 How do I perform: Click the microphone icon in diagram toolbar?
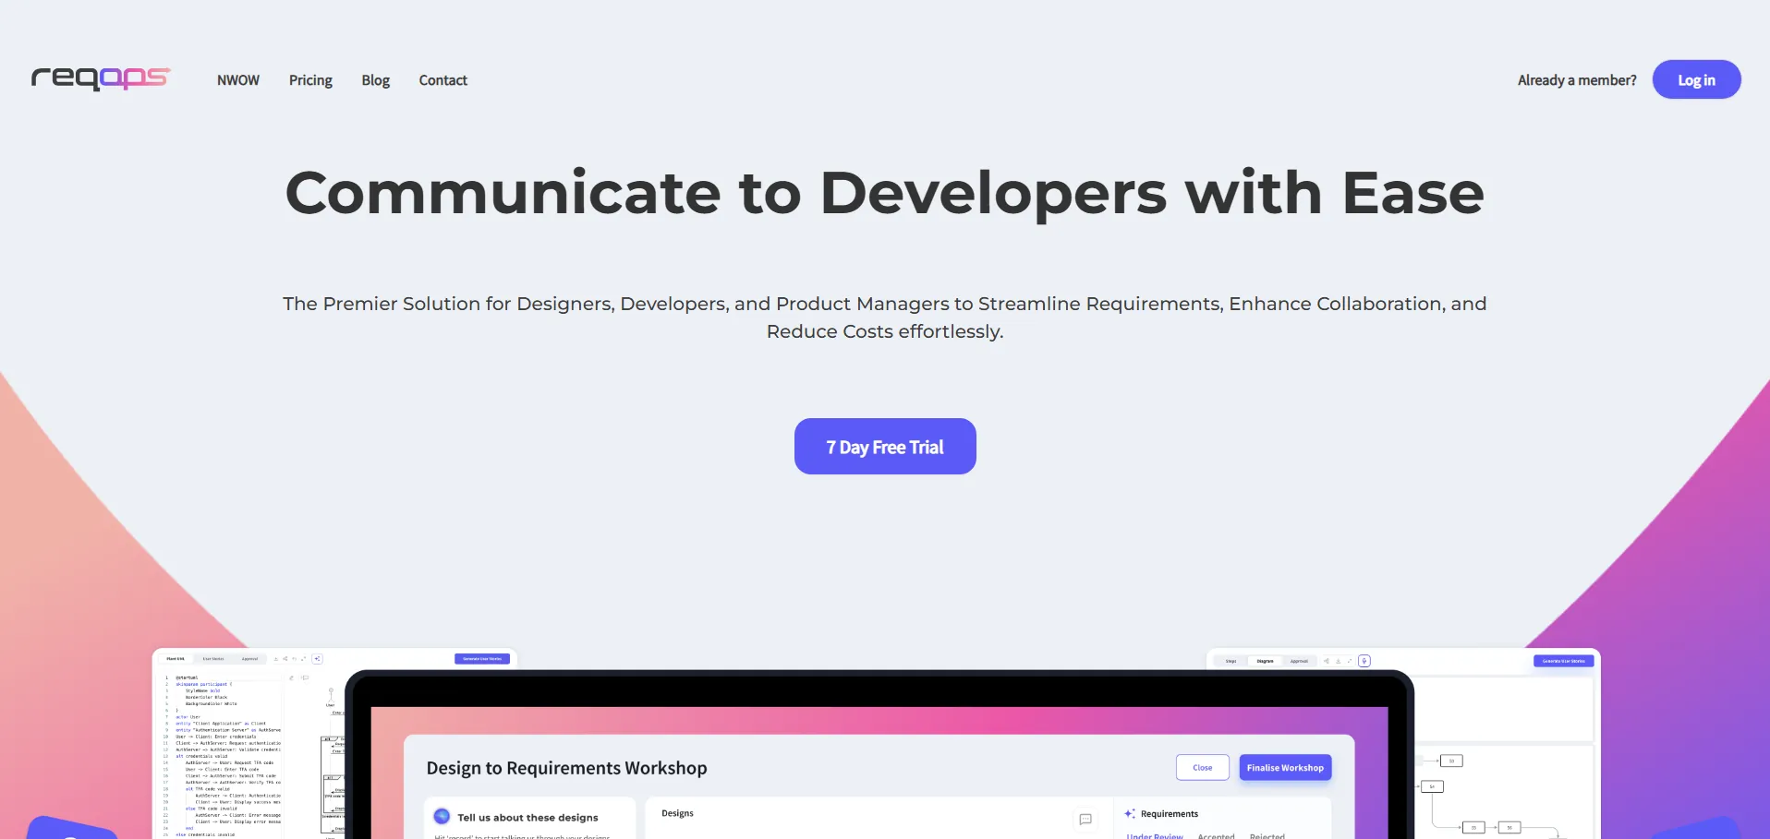pos(1364,661)
